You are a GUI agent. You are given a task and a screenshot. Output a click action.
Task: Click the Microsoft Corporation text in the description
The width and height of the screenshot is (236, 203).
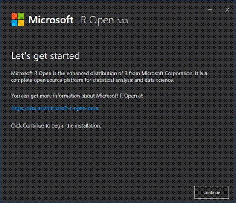click(x=167, y=73)
